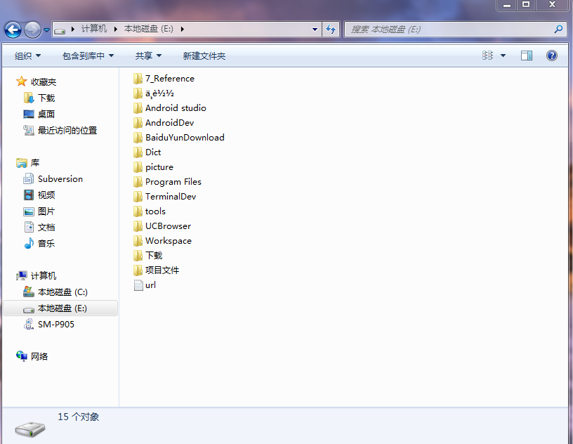Go back using the Back arrow button

13,30
